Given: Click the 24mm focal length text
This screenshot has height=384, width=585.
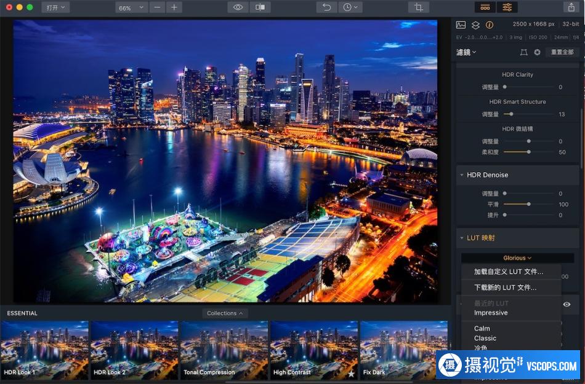Looking at the screenshot, I should pos(561,37).
